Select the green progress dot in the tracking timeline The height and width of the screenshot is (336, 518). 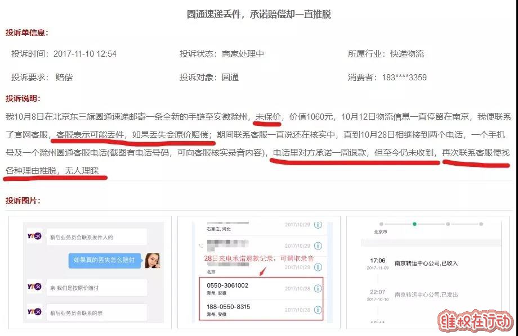click(414, 224)
